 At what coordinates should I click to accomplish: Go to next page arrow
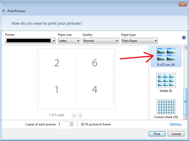click(x=80, y=115)
